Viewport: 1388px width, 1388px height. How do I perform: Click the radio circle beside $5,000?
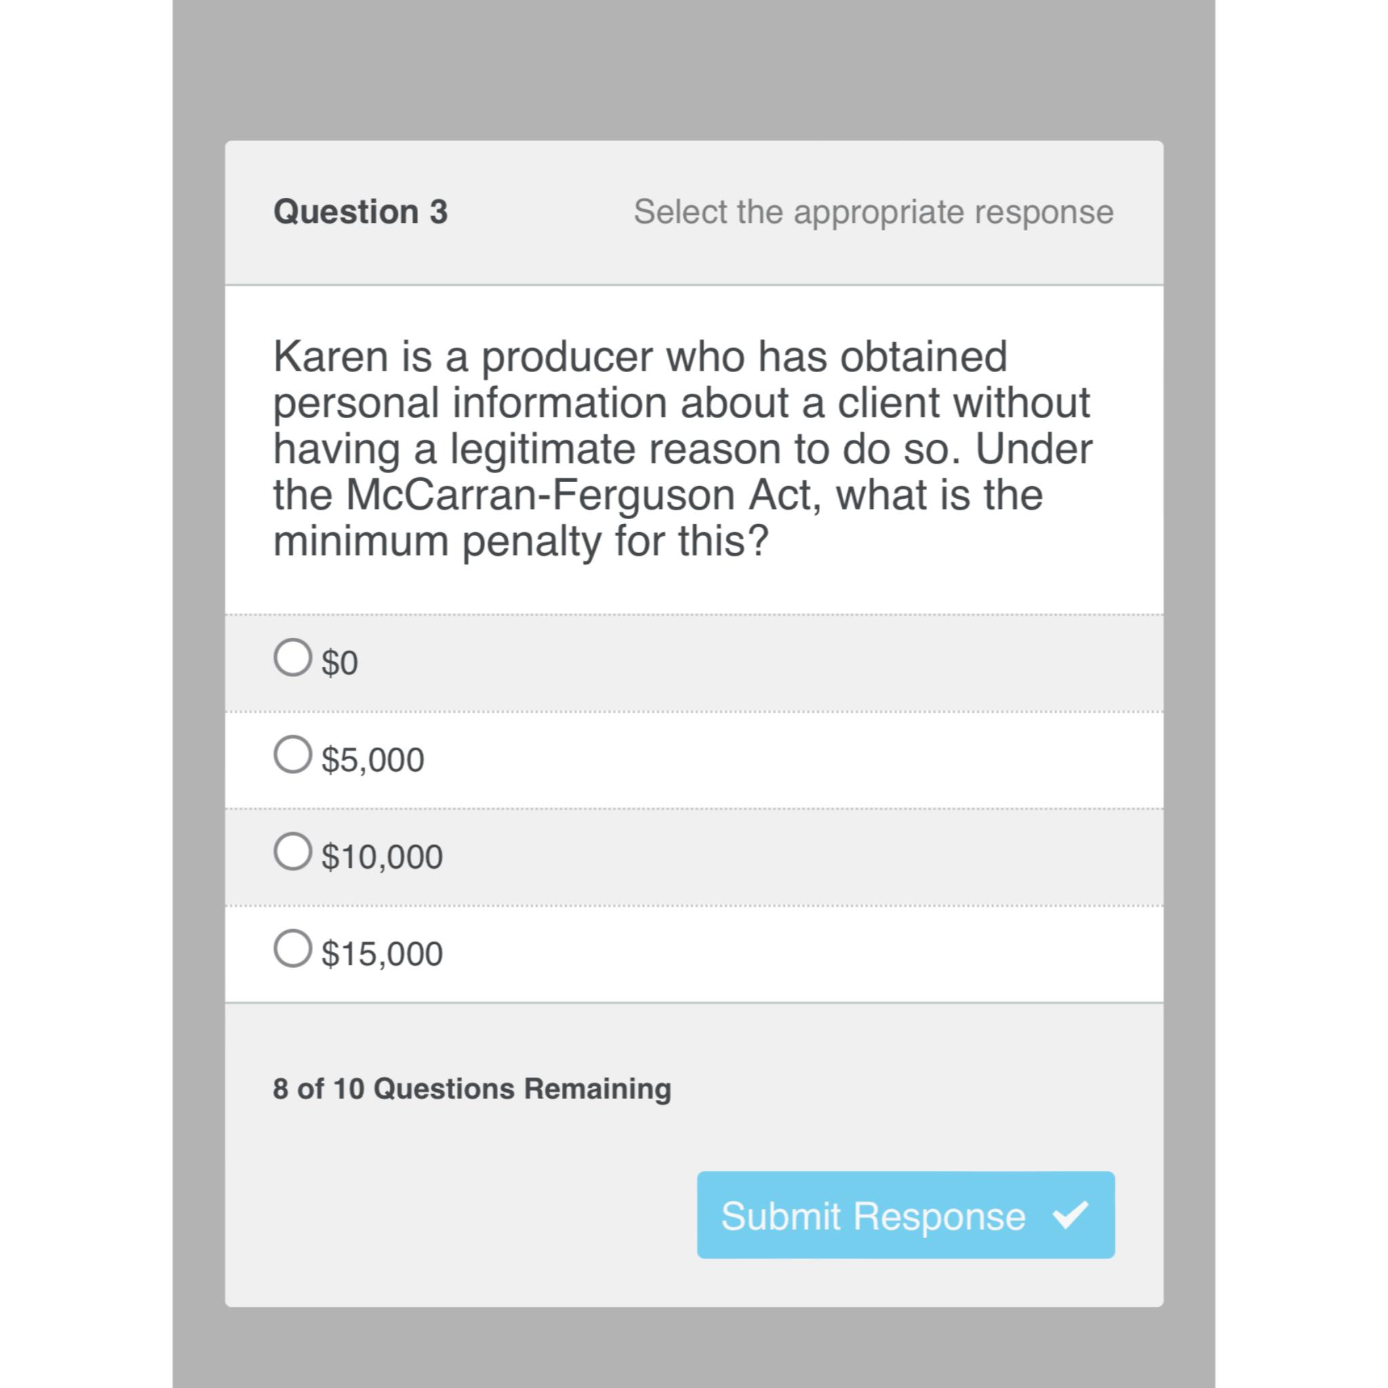293,755
